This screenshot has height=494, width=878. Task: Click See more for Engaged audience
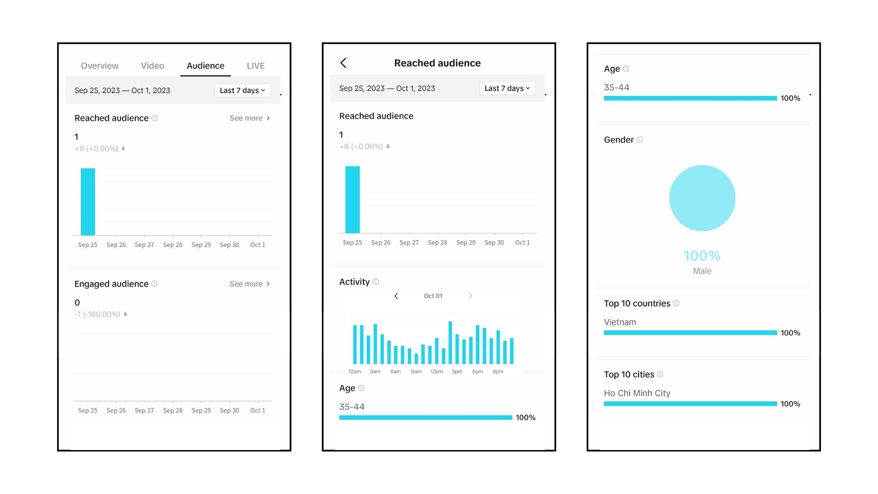pyautogui.click(x=248, y=284)
